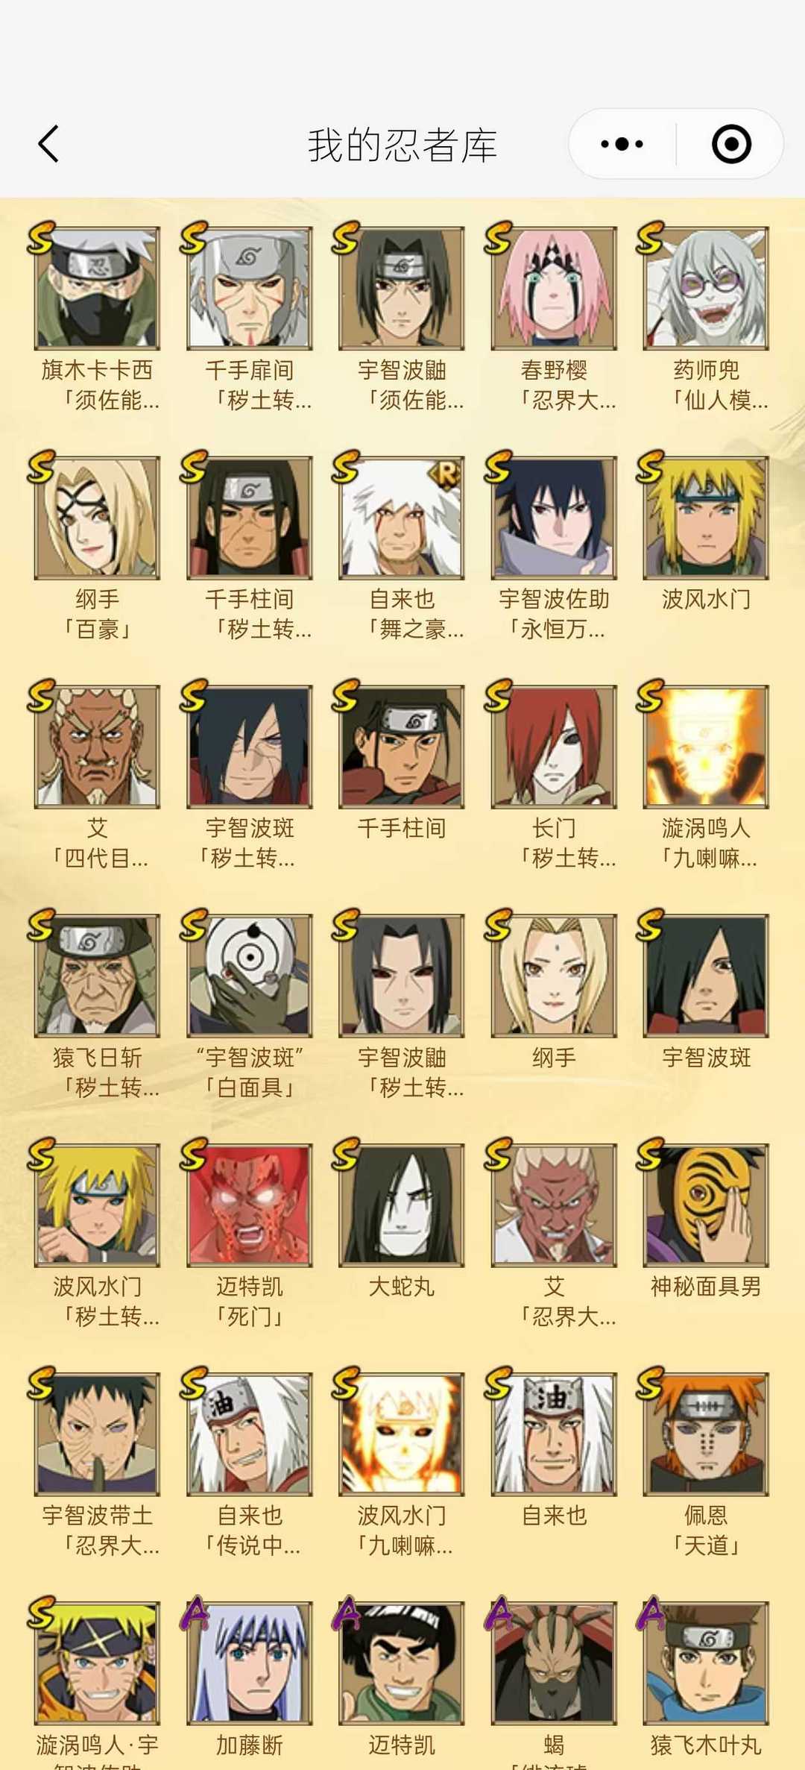This screenshot has height=1770, width=805.
Task: Tap the A-rank 猿飞木叶丸 portrait
Action: pyautogui.click(x=706, y=1663)
